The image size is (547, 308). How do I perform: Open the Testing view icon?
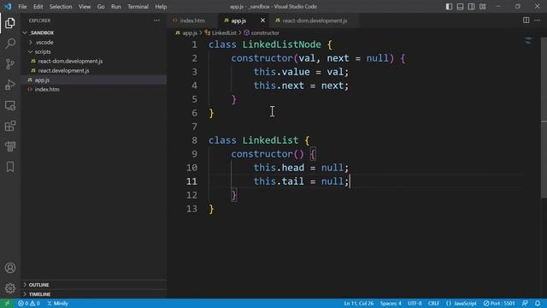point(10,146)
